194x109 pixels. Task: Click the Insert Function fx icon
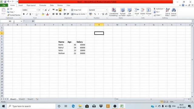click(33, 21)
